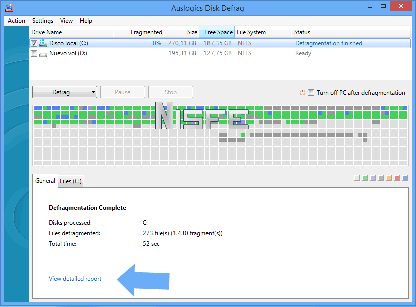This screenshot has width=416, height=307.
Task: Open the Defrag button dropdown arrow
Action: [x=93, y=92]
